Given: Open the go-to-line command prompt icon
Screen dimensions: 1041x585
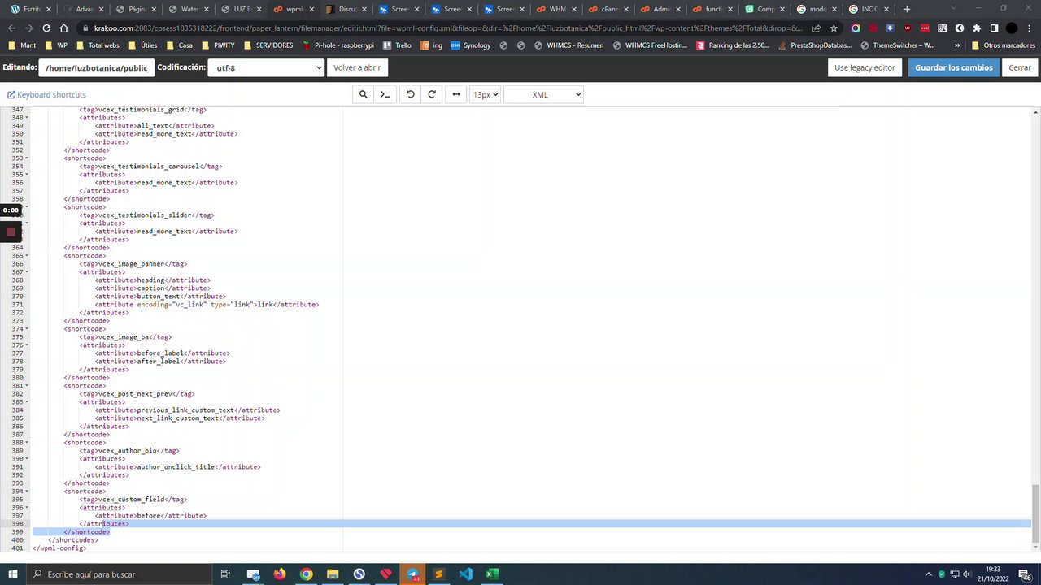Looking at the screenshot, I should pos(385,94).
